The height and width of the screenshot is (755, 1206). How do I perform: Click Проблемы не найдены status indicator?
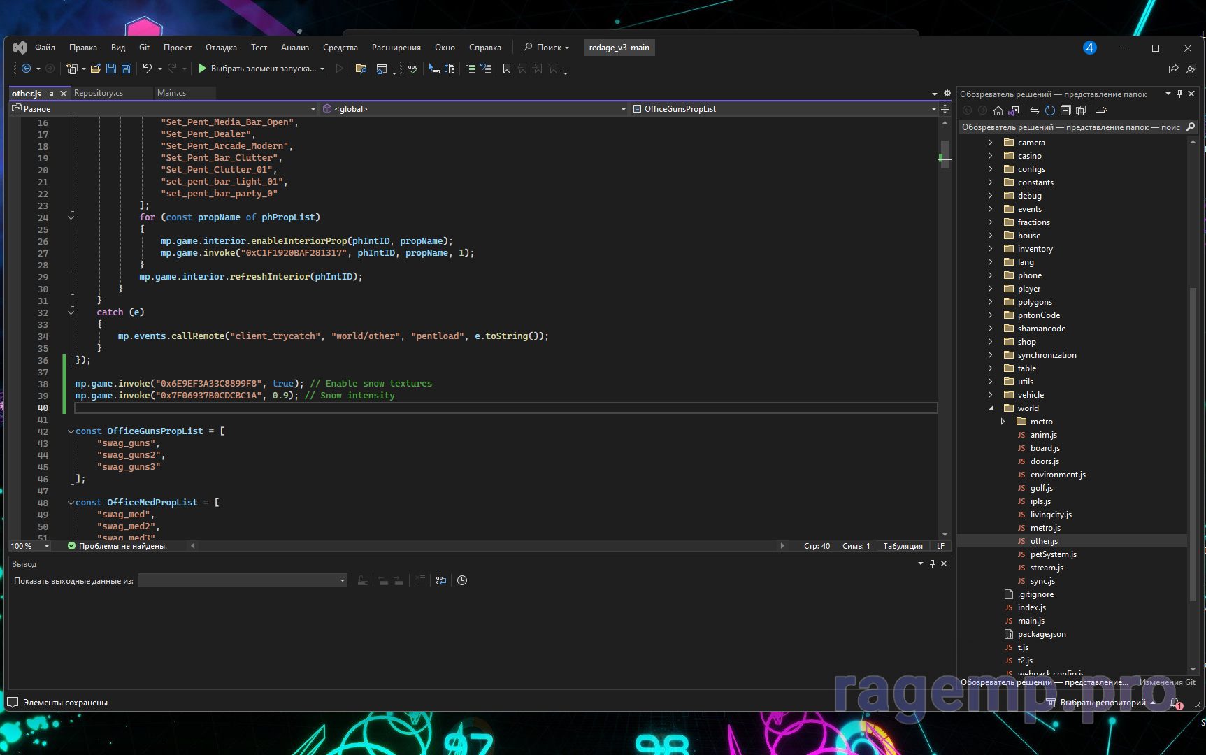tap(117, 546)
